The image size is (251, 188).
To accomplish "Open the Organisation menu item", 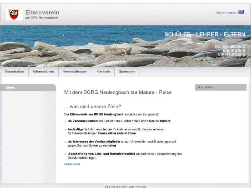I will 14,71.
